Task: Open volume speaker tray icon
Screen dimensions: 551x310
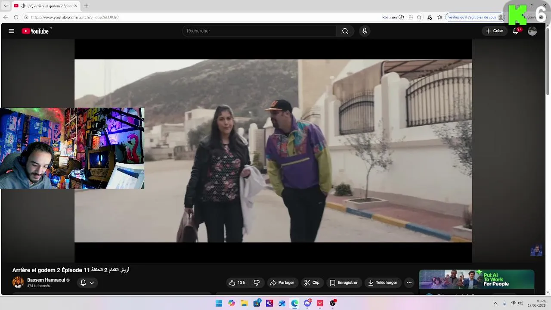Action: pyautogui.click(x=520, y=303)
